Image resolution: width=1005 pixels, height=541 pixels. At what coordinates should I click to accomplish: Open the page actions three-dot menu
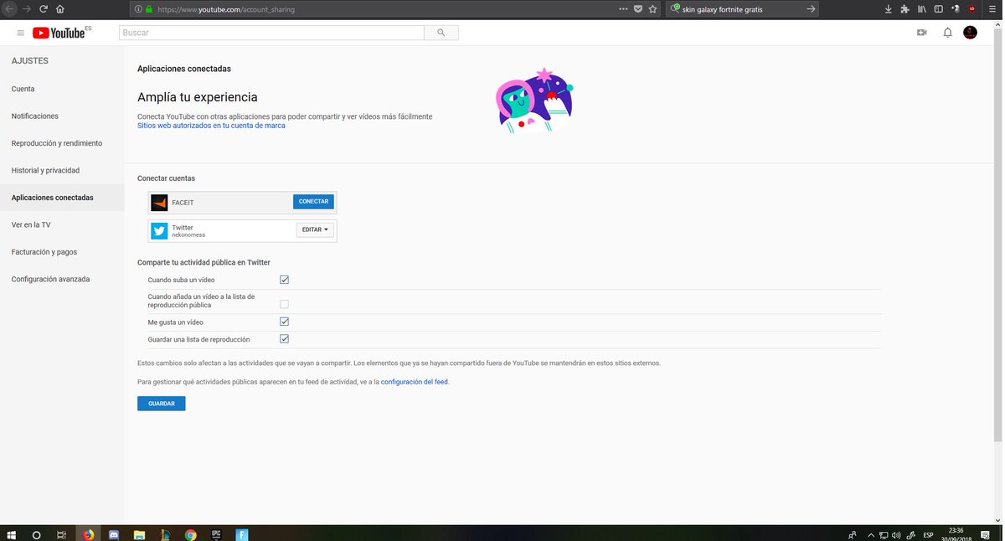pos(623,9)
